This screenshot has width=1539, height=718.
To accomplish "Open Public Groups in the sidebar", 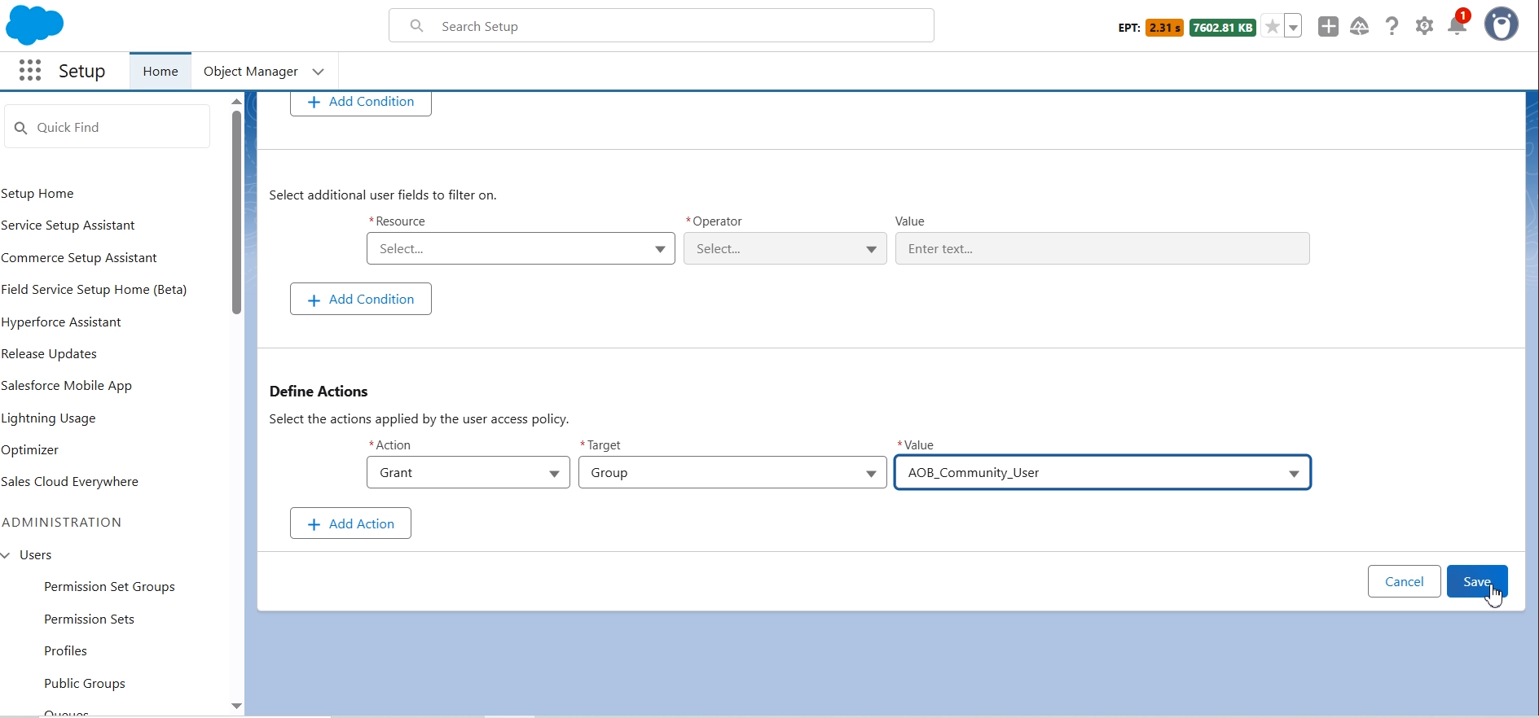I will 85,684.
